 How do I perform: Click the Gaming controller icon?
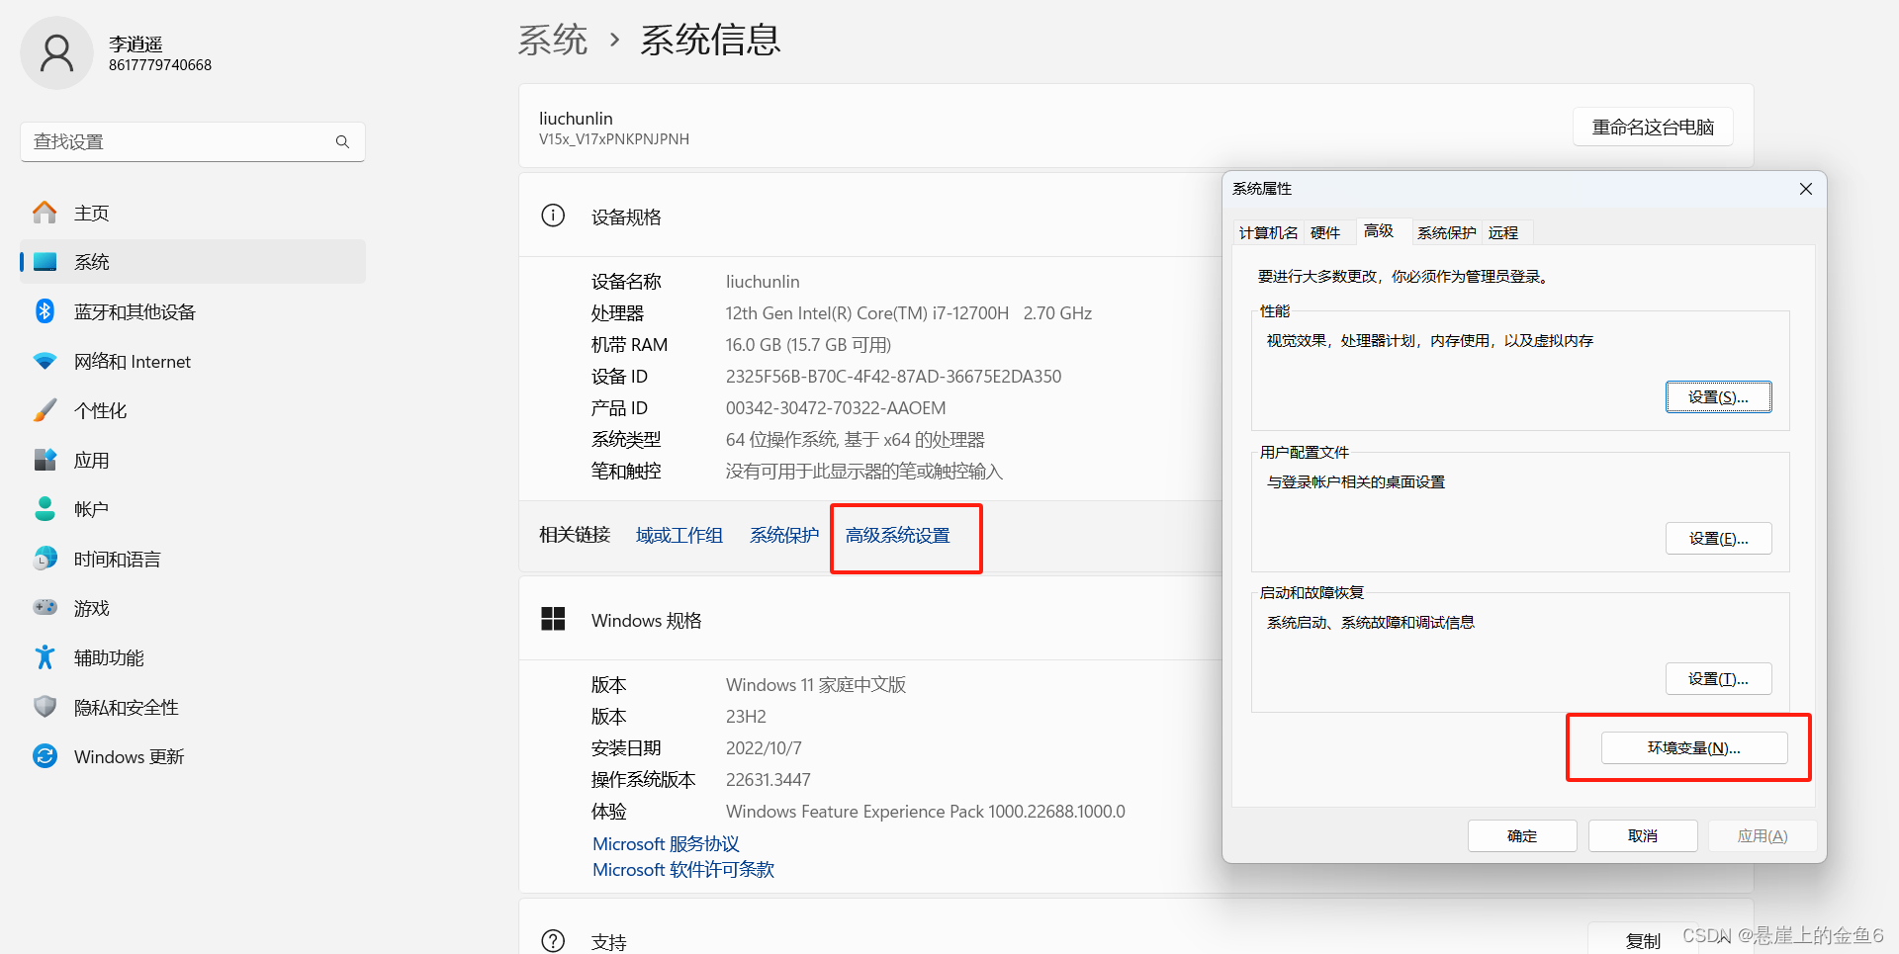tap(45, 608)
